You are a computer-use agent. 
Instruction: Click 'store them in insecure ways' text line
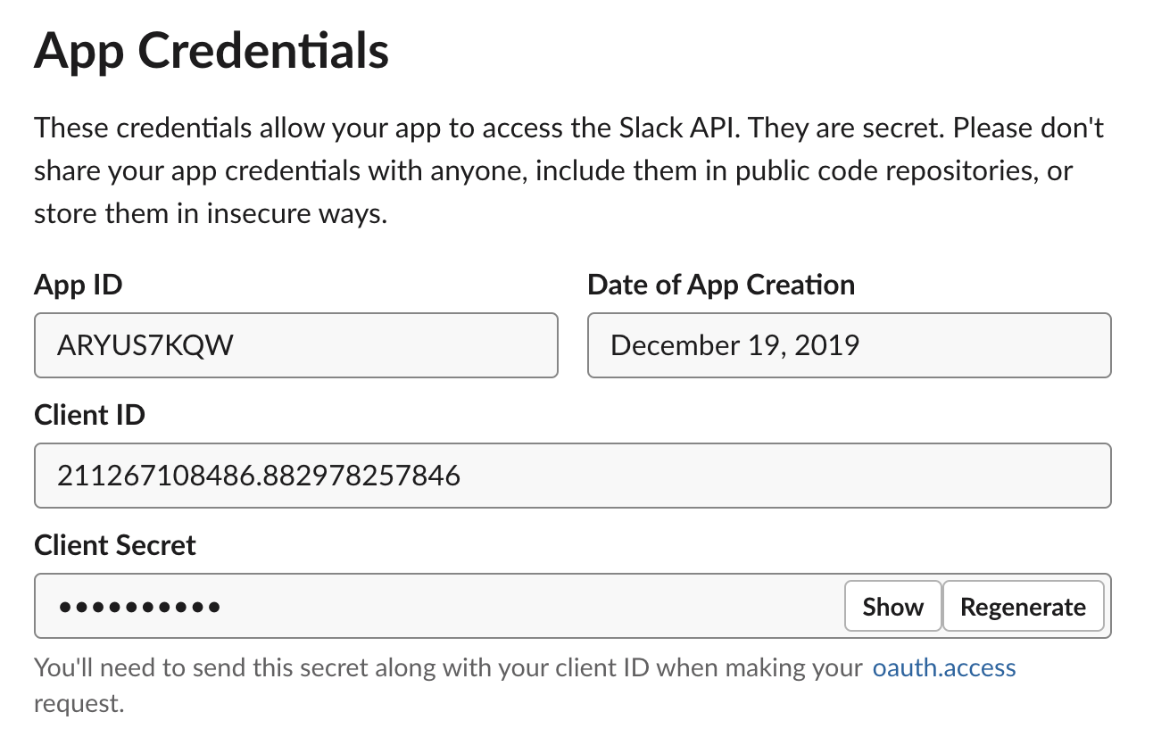click(211, 215)
